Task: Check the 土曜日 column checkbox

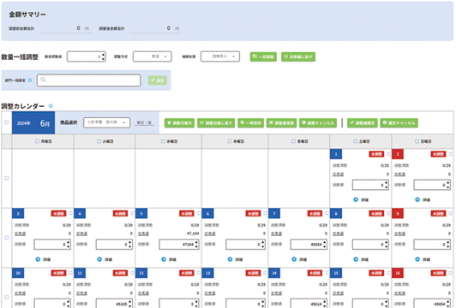Action: 355,141
